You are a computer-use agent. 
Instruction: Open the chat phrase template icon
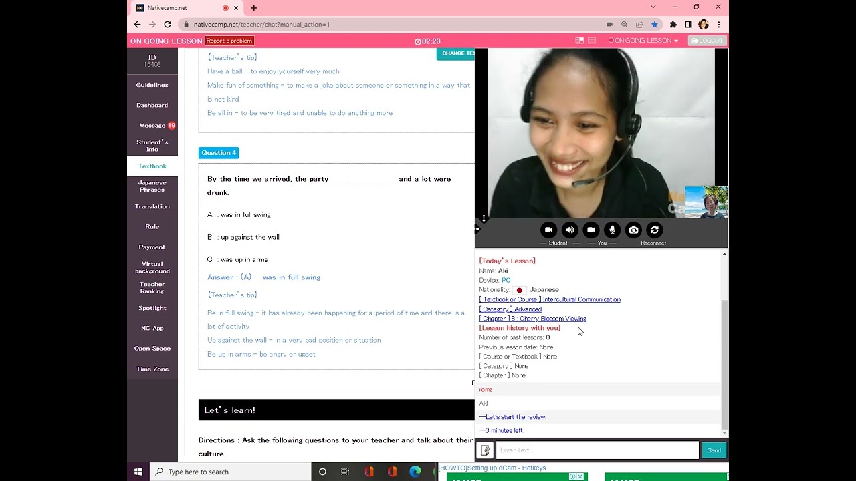(486, 450)
